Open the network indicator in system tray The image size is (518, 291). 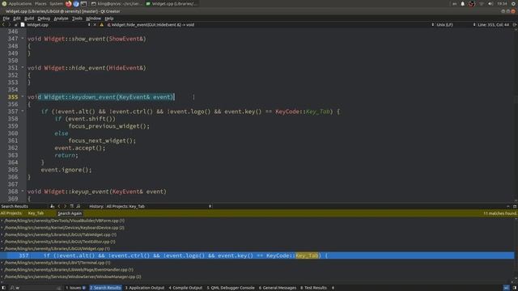pos(482,3)
